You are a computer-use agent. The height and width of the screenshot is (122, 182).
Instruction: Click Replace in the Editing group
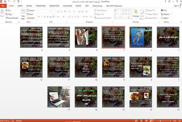pos(166,14)
